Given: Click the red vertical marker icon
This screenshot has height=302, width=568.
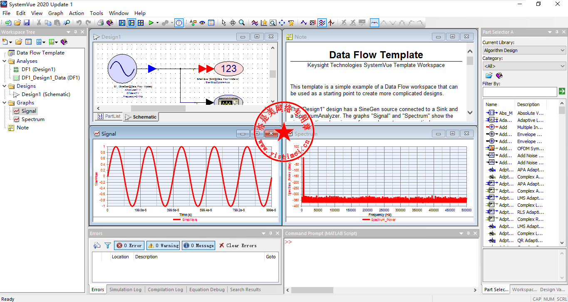Looking at the screenshot, I should click(x=331, y=23).
